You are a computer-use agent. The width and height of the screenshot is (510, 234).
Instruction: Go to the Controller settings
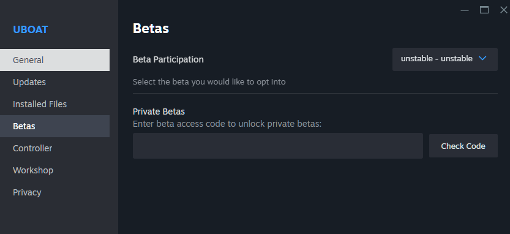[x=54, y=148]
